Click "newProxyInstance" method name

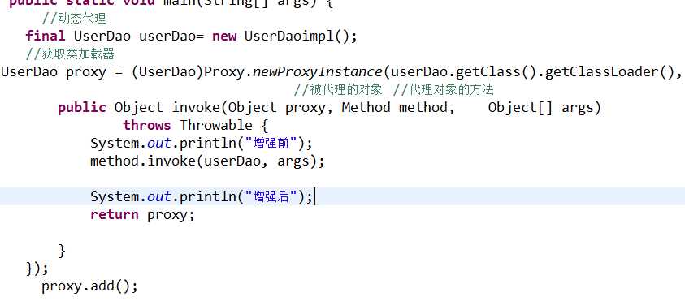click(x=317, y=71)
